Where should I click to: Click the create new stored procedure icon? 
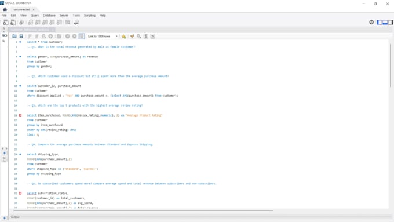tap(52, 23)
